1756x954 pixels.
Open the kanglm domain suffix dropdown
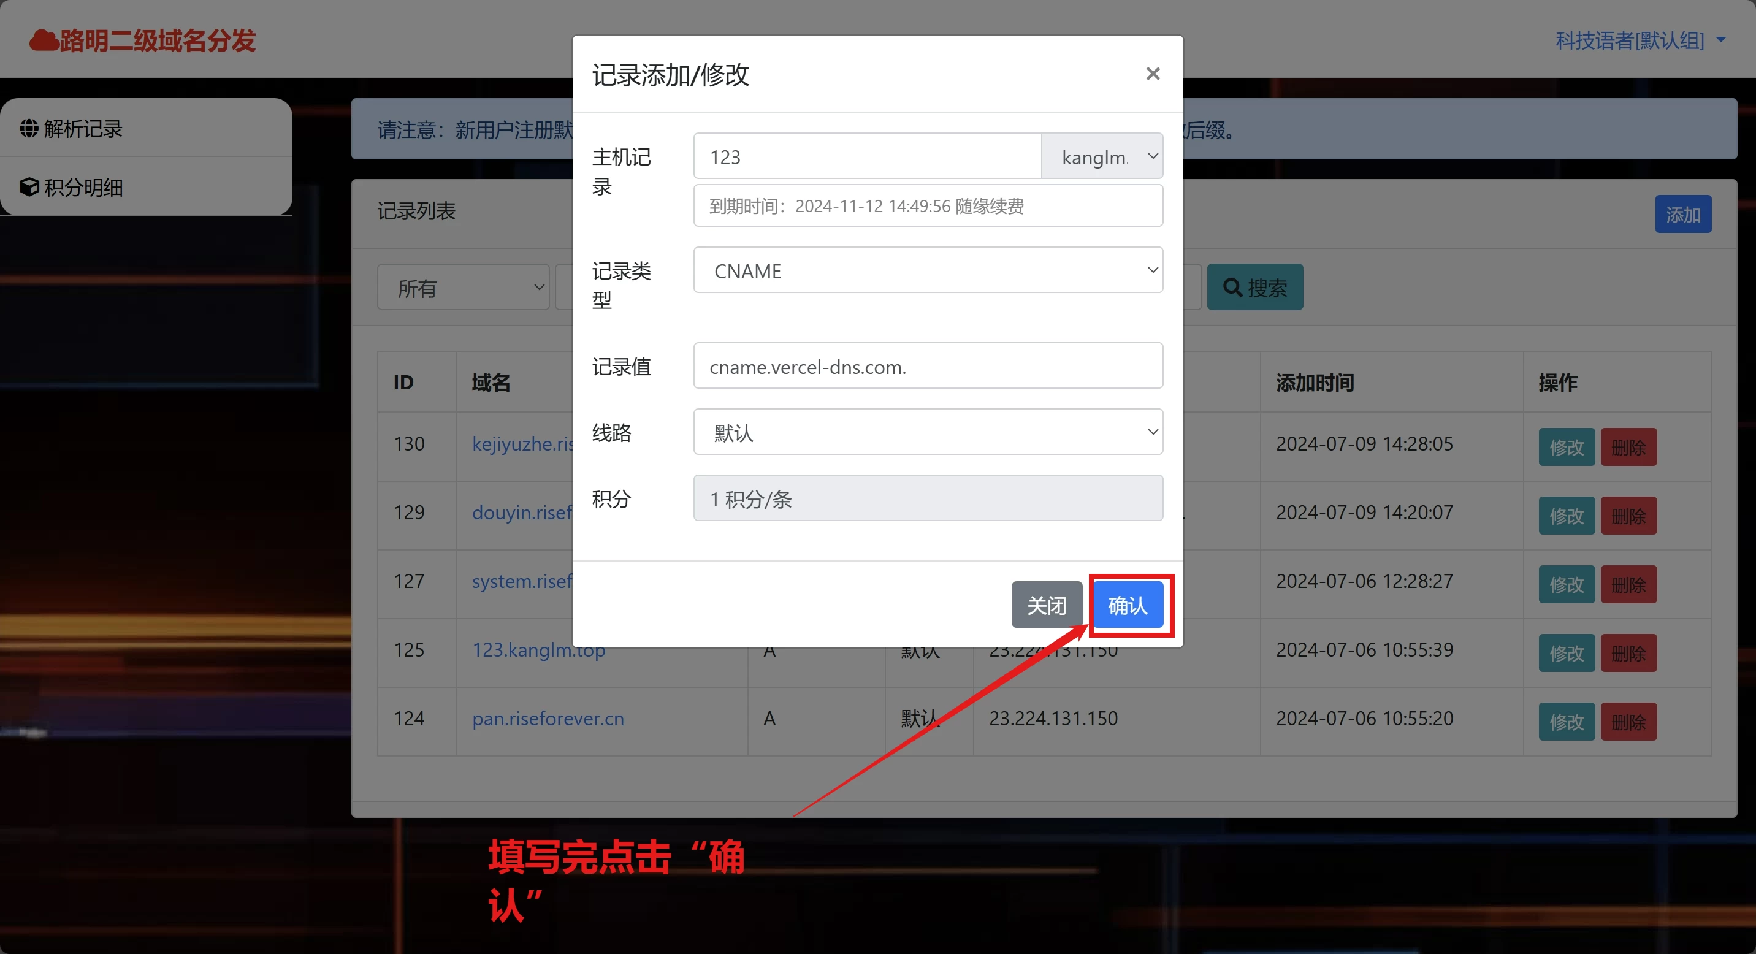coord(1102,157)
